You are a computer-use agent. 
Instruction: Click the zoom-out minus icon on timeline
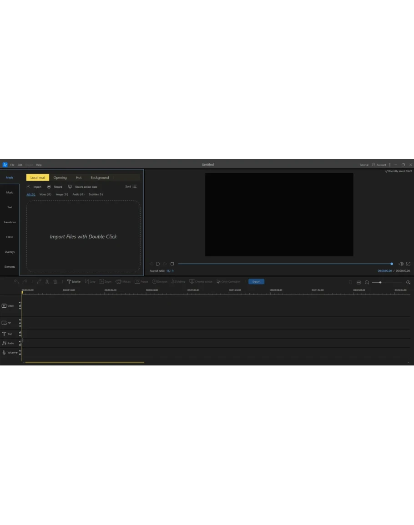pos(367,282)
